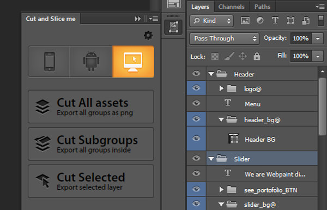The width and height of the screenshot is (327, 210).
Task: Toggle visibility of Menu text layer
Action: coord(196,103)
